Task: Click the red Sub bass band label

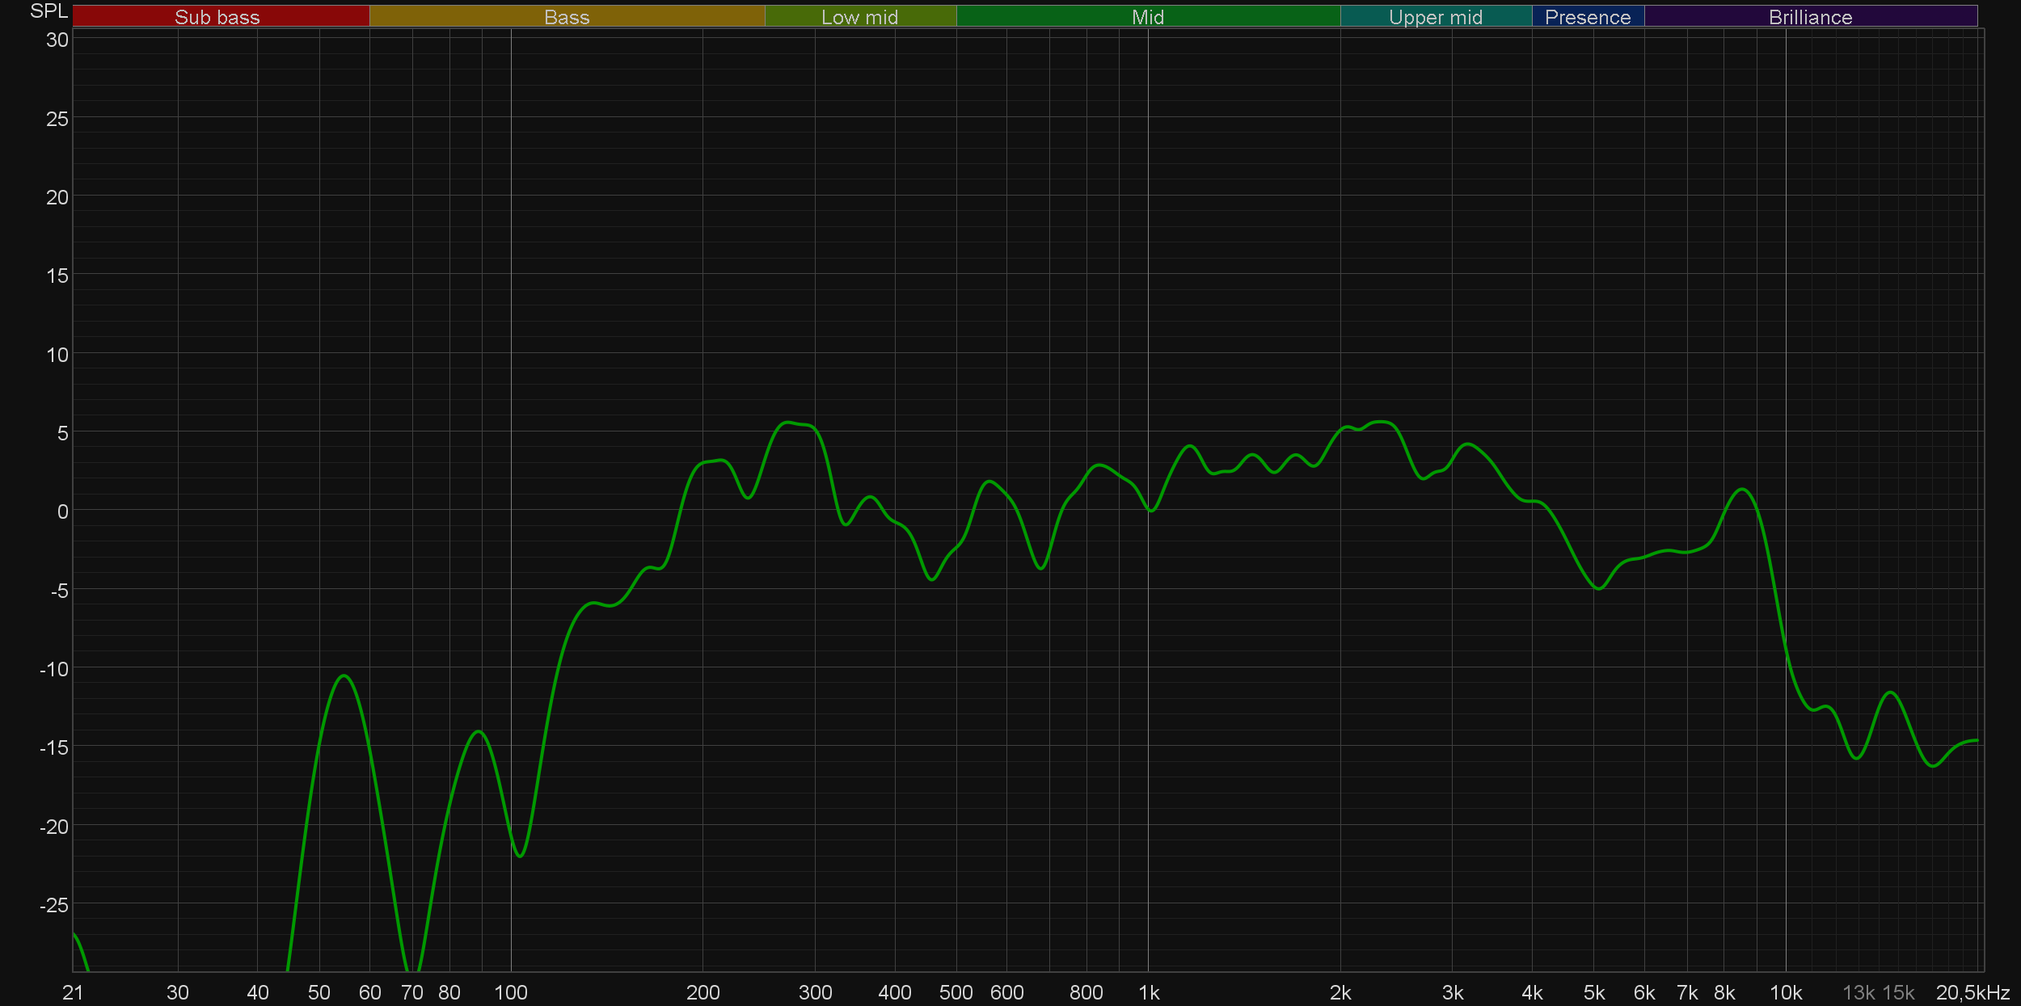Action: (x=217, y=17)
